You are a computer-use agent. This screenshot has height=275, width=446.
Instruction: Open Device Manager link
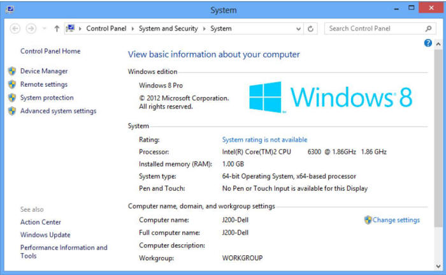point(44,71)
